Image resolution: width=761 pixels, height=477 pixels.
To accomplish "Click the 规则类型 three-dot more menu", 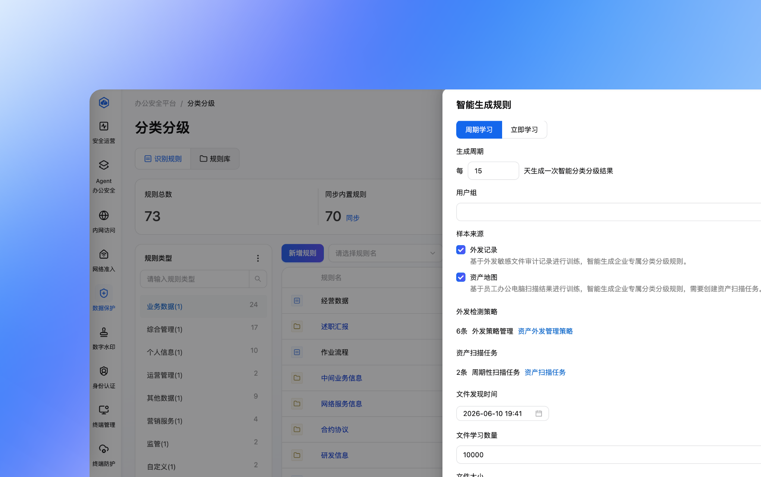I will 258,258.
